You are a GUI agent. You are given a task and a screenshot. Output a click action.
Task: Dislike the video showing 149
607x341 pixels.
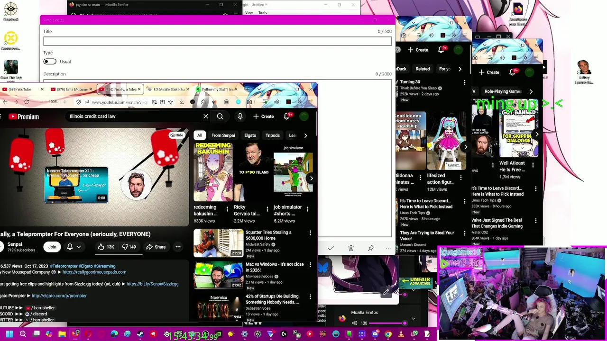(129, 247)
